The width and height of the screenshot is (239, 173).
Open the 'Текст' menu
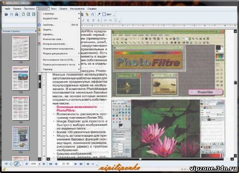54,9
